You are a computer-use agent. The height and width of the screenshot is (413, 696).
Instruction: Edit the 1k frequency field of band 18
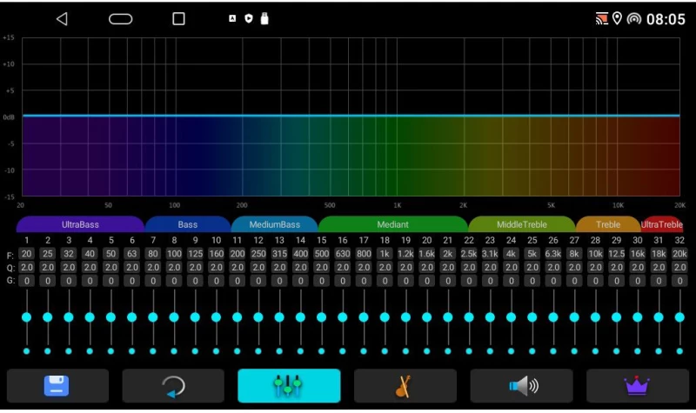pyautogui.click(x=385, y=254)
